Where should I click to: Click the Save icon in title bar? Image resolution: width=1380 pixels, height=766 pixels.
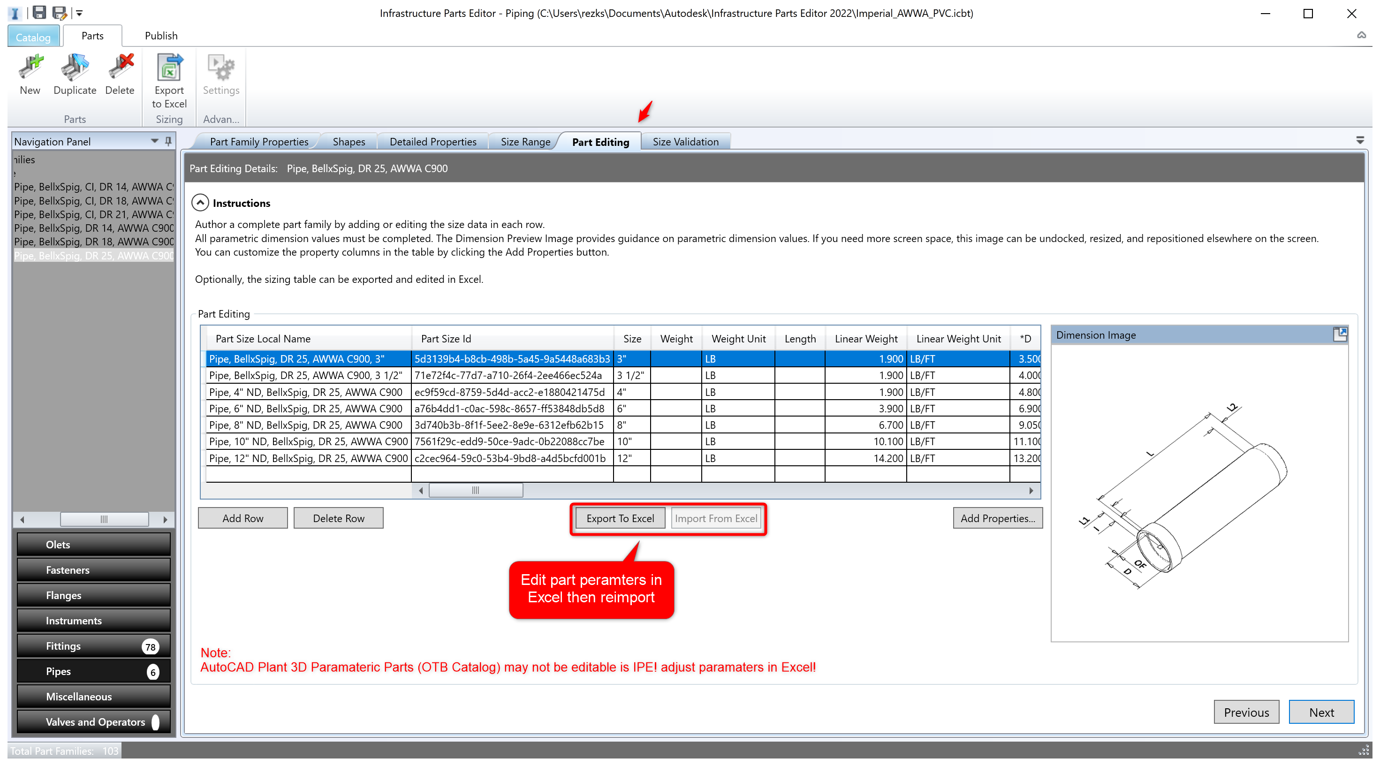pos(39,12)
